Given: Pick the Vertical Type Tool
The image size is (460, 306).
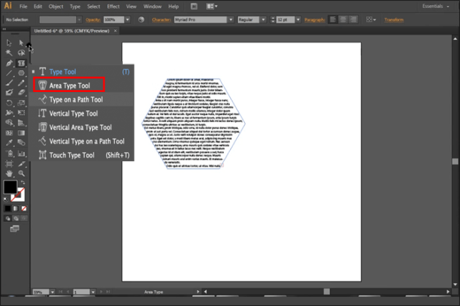Looking at the screenshot, I should (73, 113).
